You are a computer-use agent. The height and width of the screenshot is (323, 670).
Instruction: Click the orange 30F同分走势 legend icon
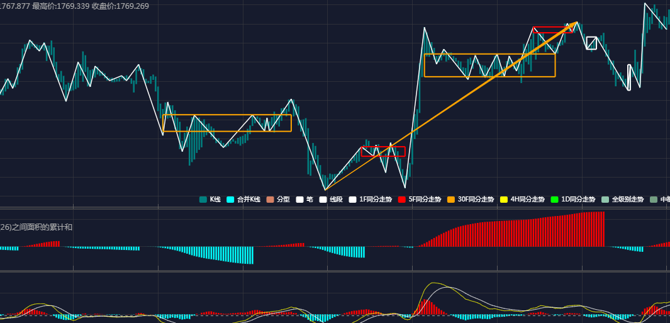click(x=451, y=200)
